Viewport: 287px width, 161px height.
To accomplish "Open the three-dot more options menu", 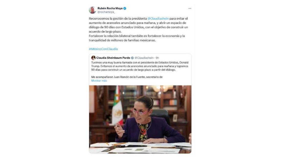I will pyautogui.click(x=190, y=8).
